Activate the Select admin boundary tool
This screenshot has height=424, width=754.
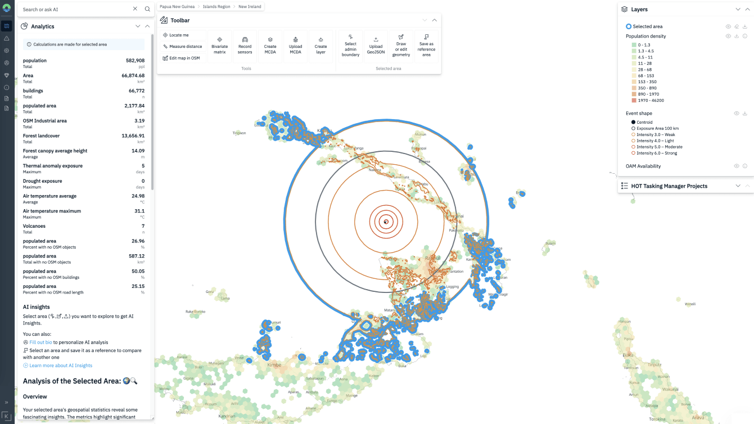tap(350, 46)
